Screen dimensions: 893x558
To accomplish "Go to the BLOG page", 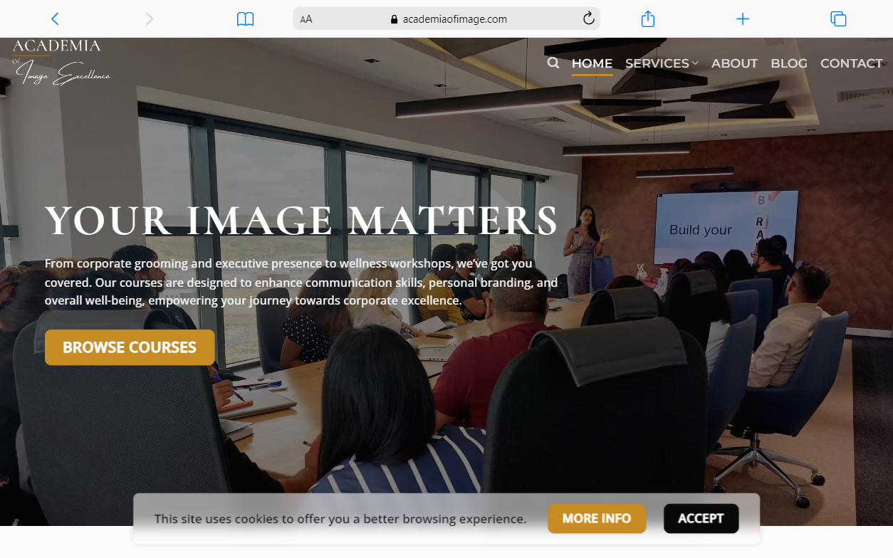I will (789, 63).
